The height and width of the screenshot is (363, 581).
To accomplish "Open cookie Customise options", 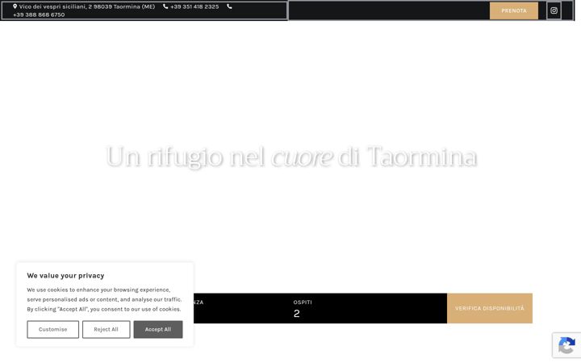I will [52, 329].
